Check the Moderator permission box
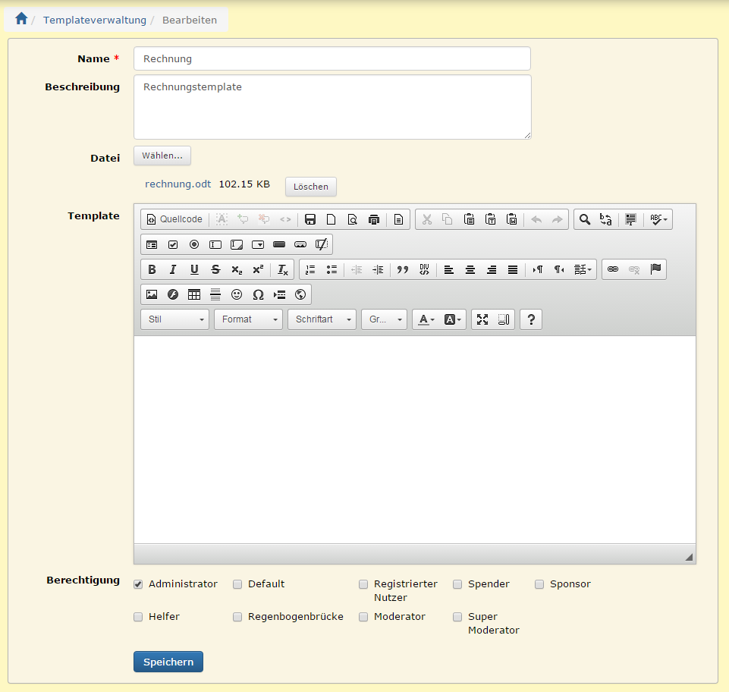Viewport: 729px width, 692px height. pyautogui.click(x=363, y=617)
